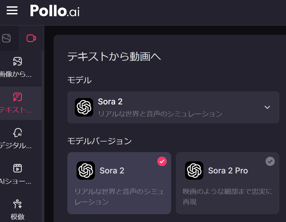The image size is (286, 222).
Task: Toggle the gray checkmark on Sora 2 Pro
Action: [x=270, y=161]
